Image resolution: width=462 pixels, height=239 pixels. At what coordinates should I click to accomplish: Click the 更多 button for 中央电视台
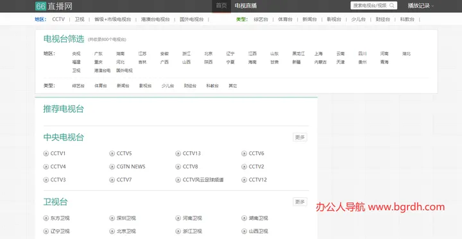[x=300, y=137]
